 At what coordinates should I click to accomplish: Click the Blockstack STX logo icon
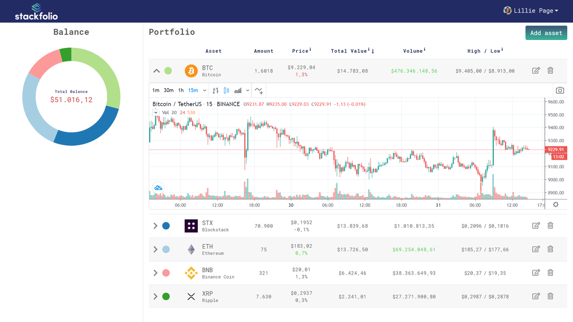[191, 226]
